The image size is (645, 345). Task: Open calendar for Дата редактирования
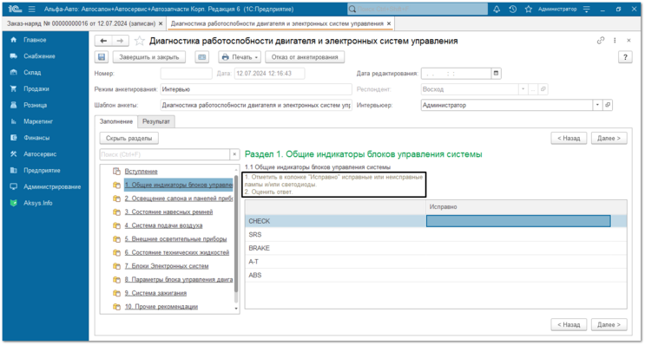point(496,74)
